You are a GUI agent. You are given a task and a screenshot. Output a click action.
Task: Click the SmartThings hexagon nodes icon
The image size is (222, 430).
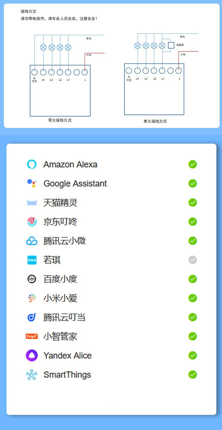pos(32,375)
